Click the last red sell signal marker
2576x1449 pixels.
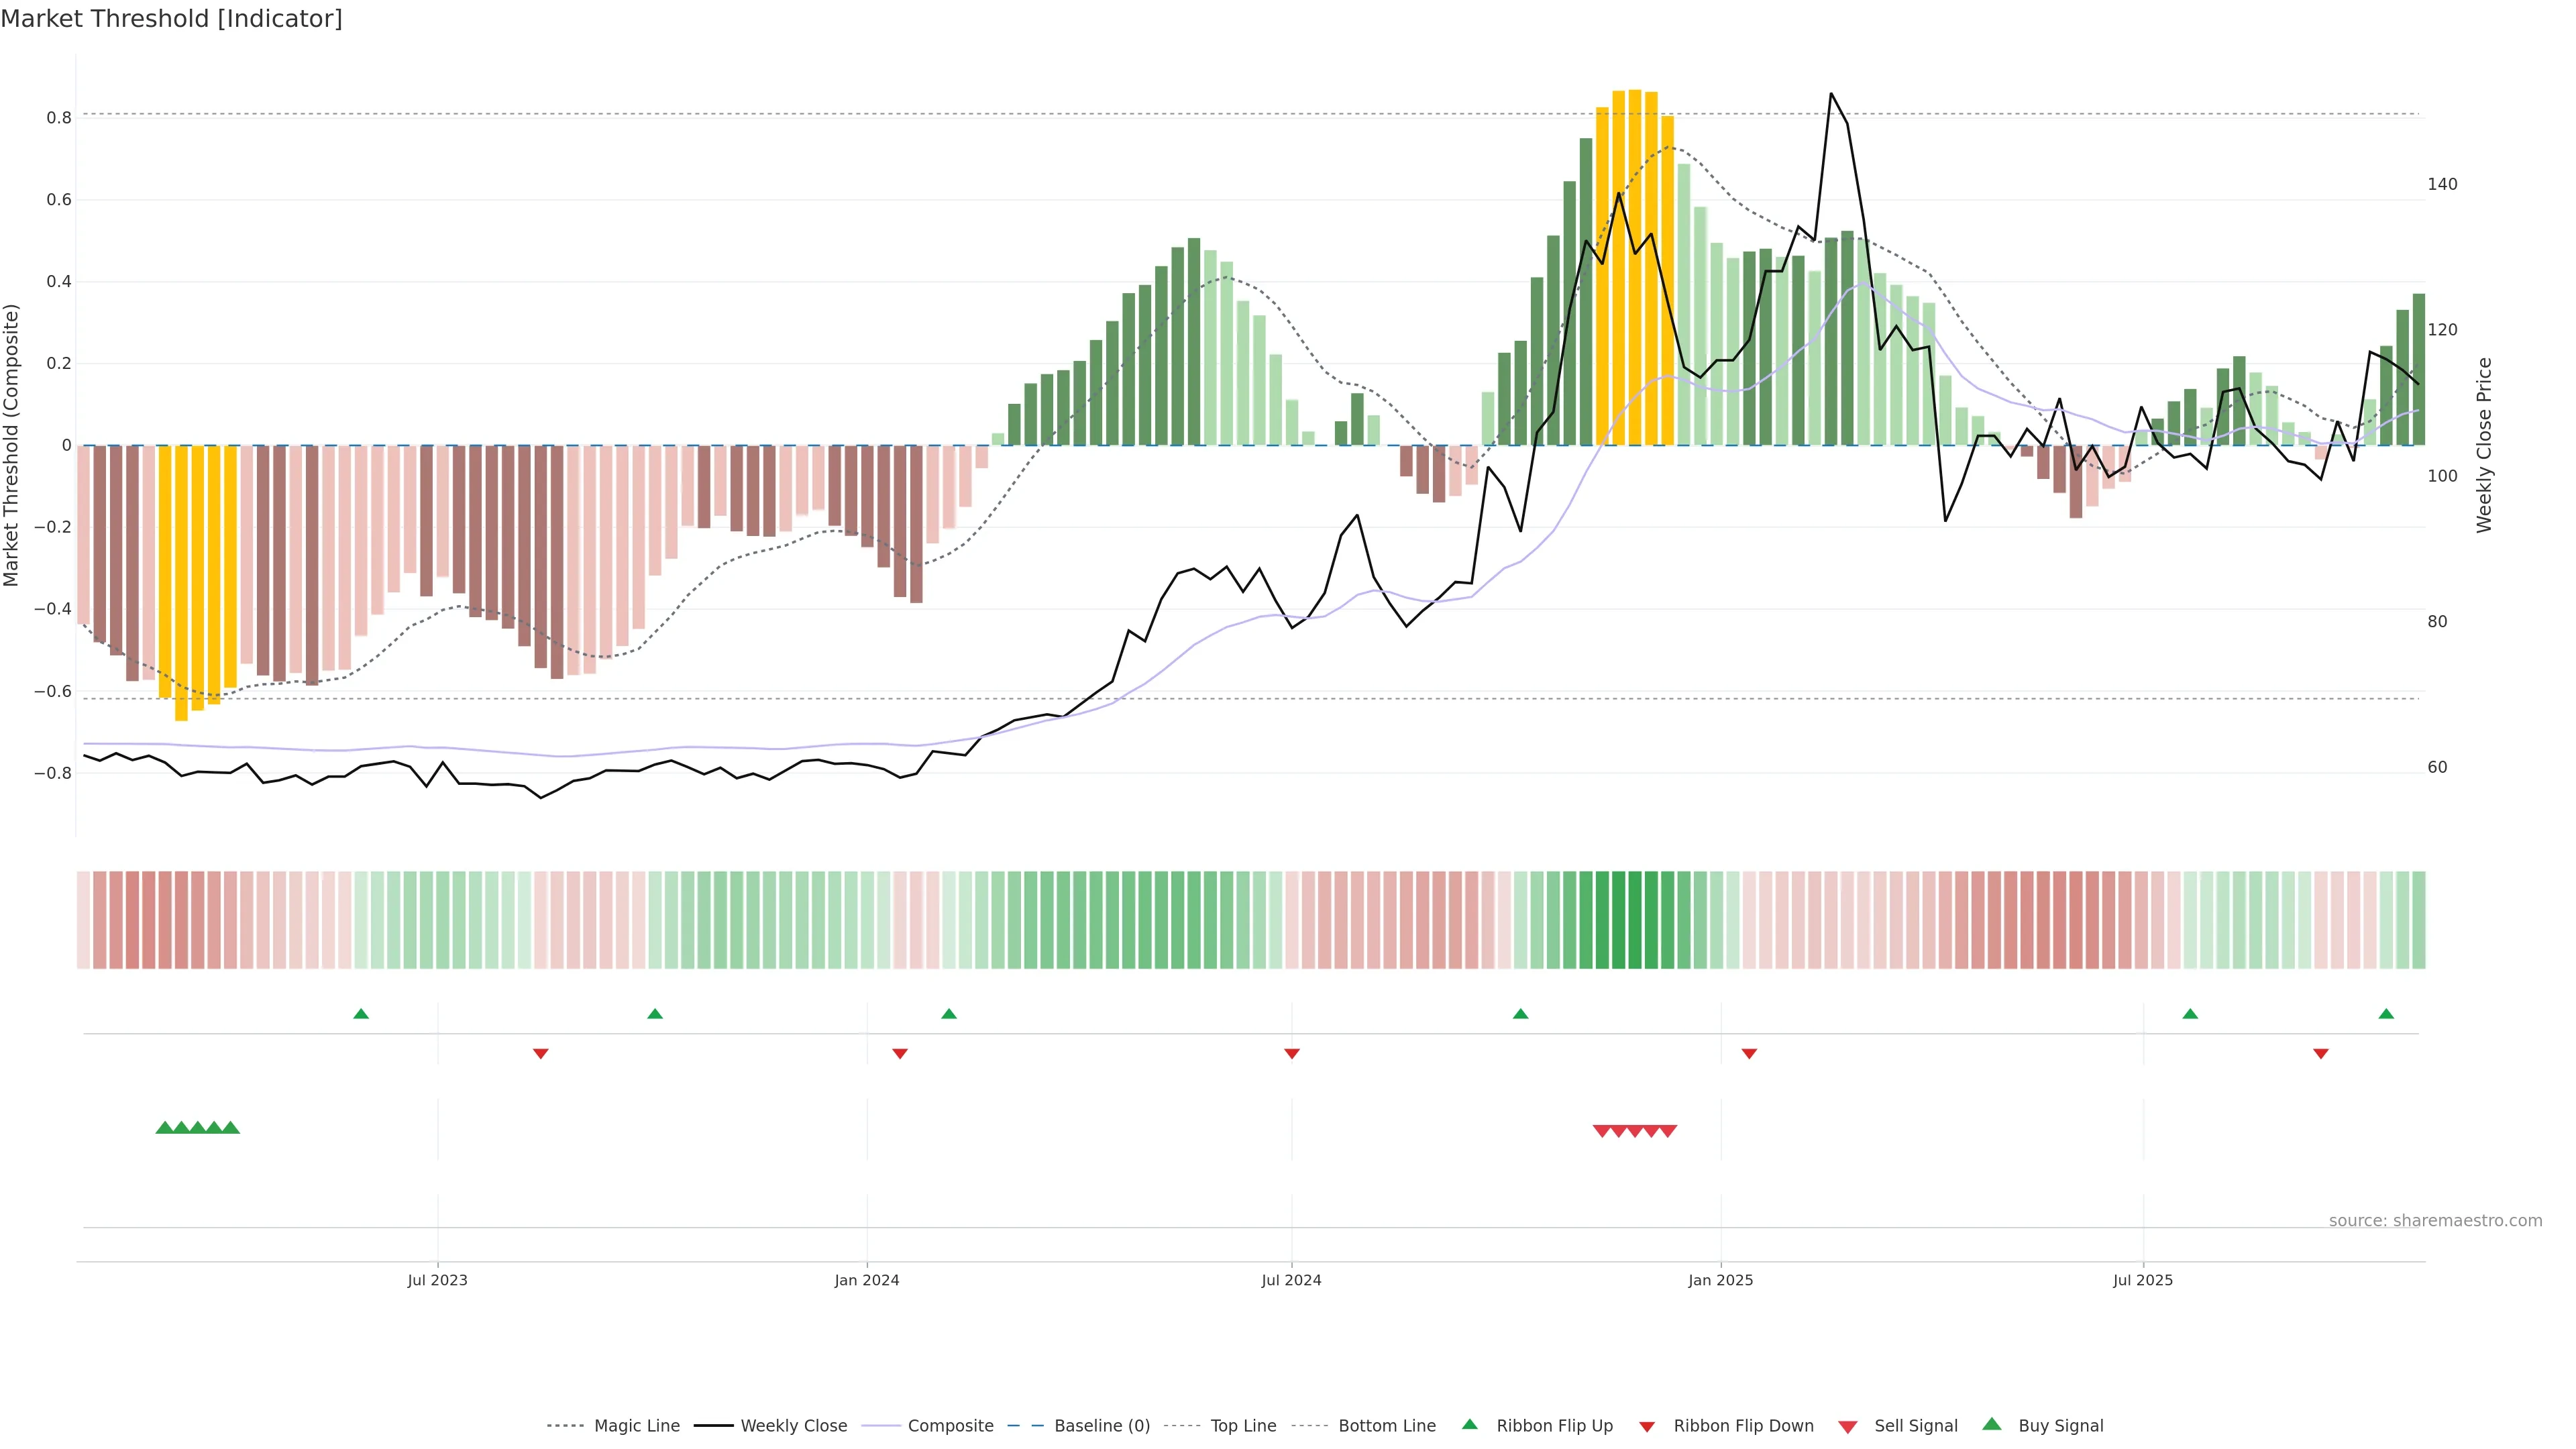tap(1668, 1131)
